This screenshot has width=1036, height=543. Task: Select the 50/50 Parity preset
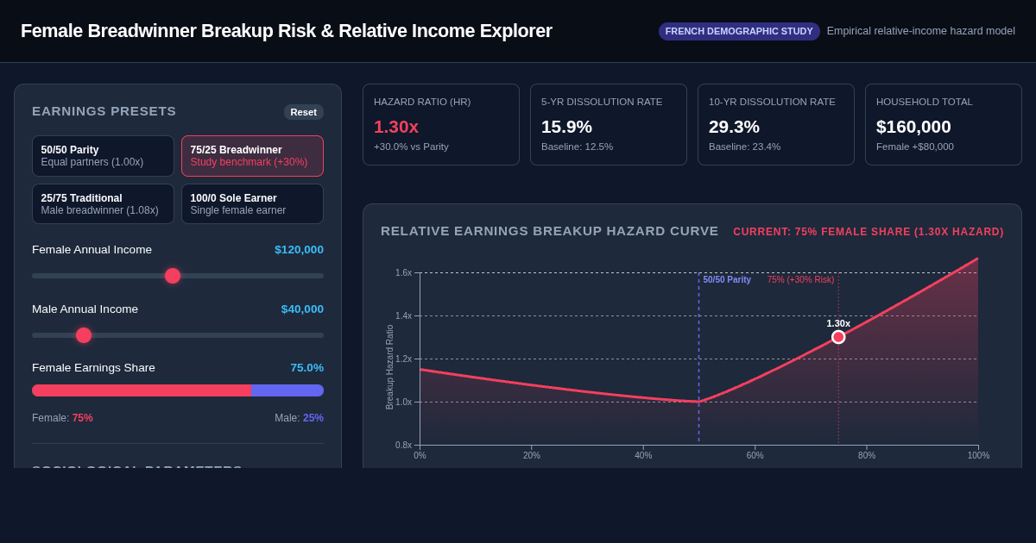click(x=103, y=156)
